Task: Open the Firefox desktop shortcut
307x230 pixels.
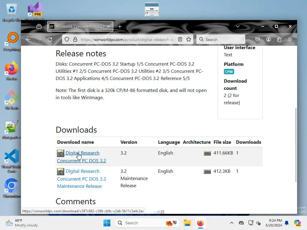Action: 12,71
